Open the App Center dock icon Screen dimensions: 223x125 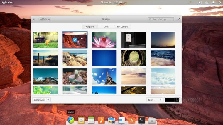pyautogui.click(x=132, y=120)
